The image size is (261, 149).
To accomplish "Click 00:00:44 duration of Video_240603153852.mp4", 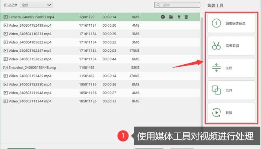I will click(109, 59).
